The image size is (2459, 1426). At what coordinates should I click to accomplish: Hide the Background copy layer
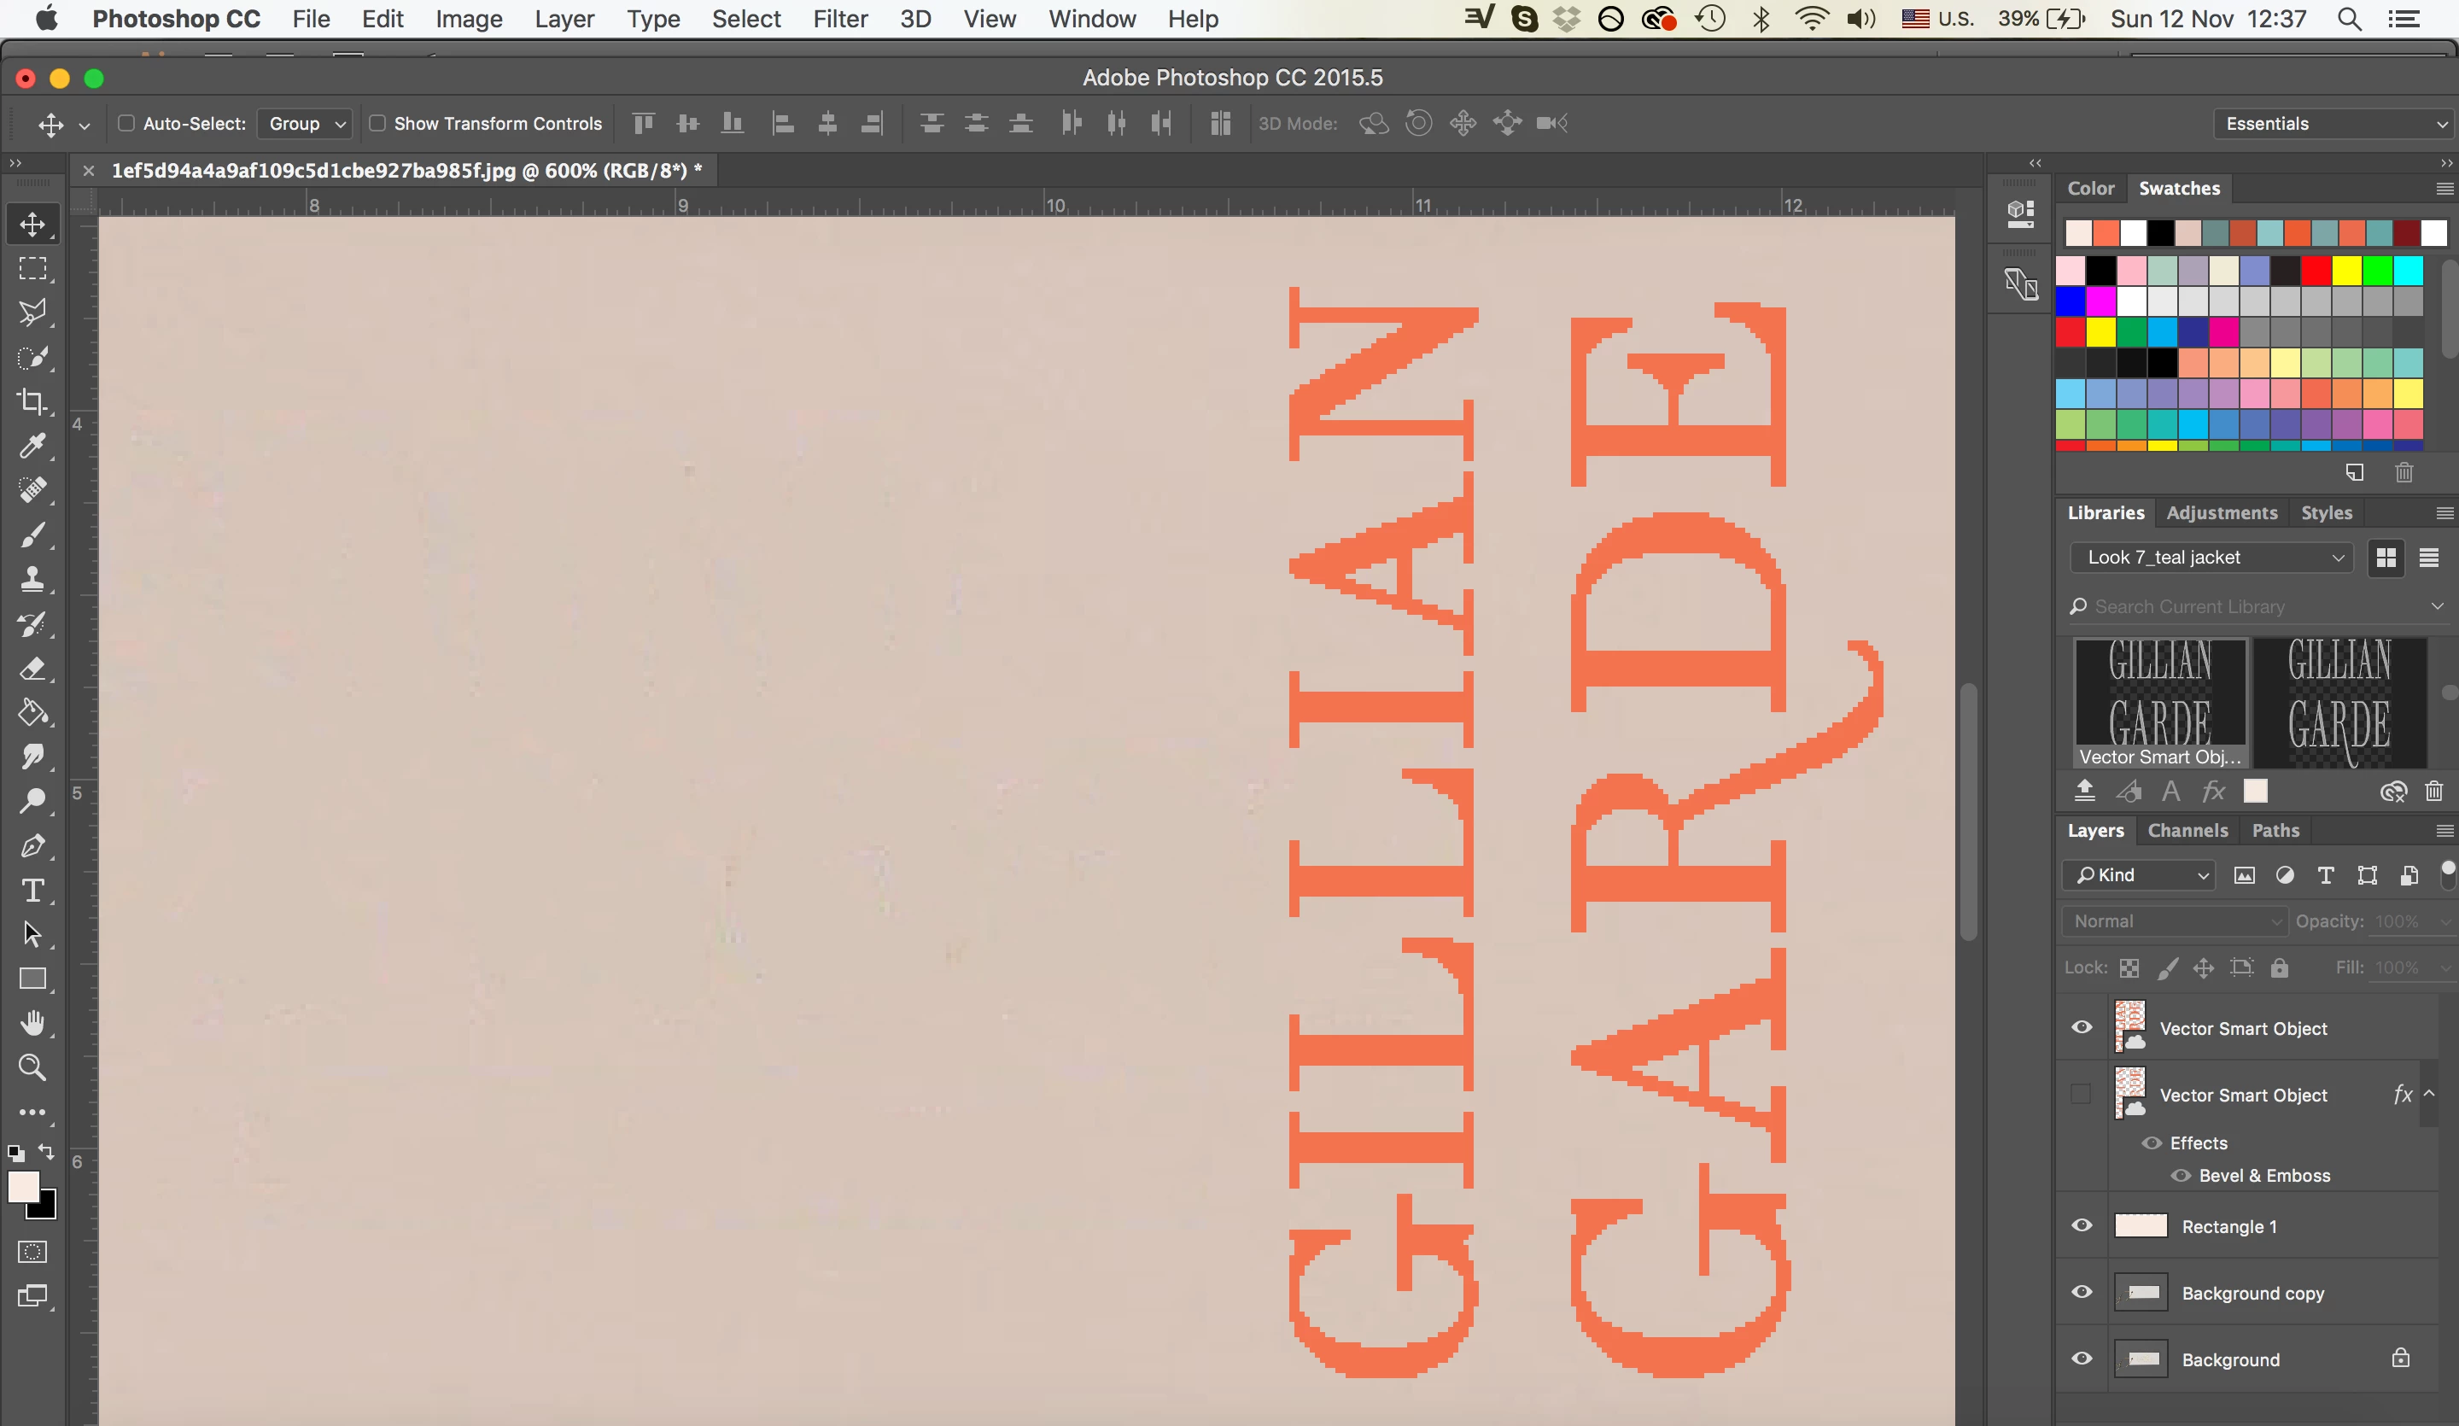[x=2082, y=1291]
